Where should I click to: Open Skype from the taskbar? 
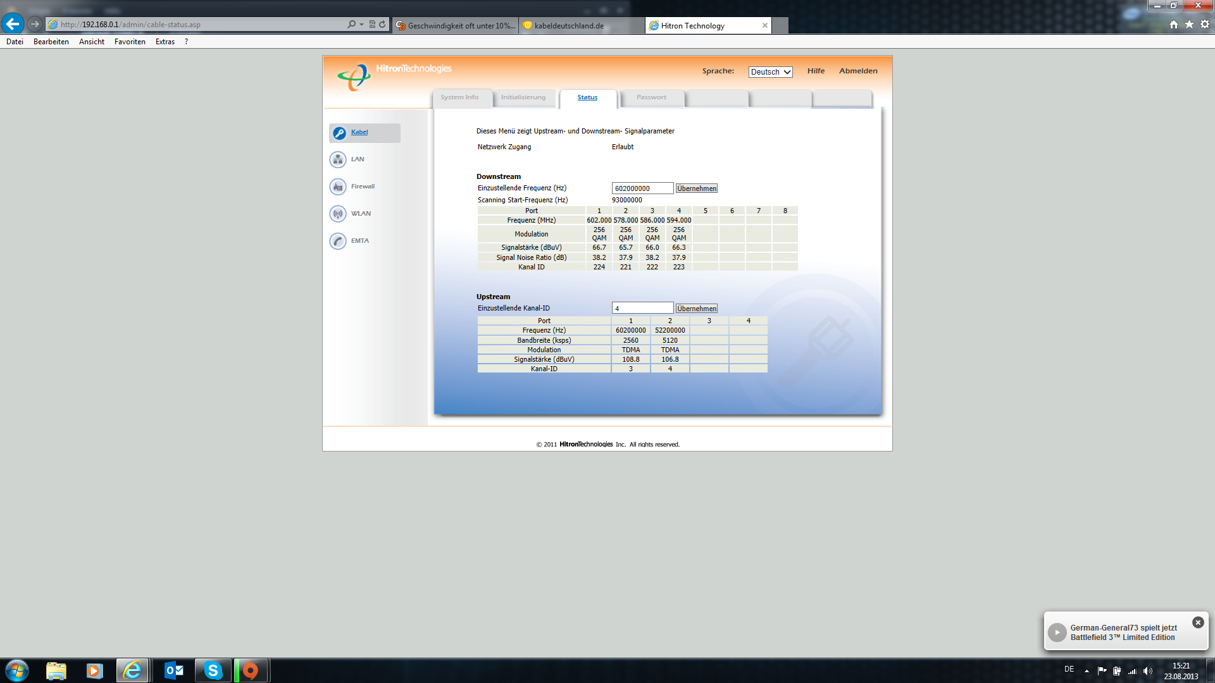pyautogui.click(x=213, y=670)
